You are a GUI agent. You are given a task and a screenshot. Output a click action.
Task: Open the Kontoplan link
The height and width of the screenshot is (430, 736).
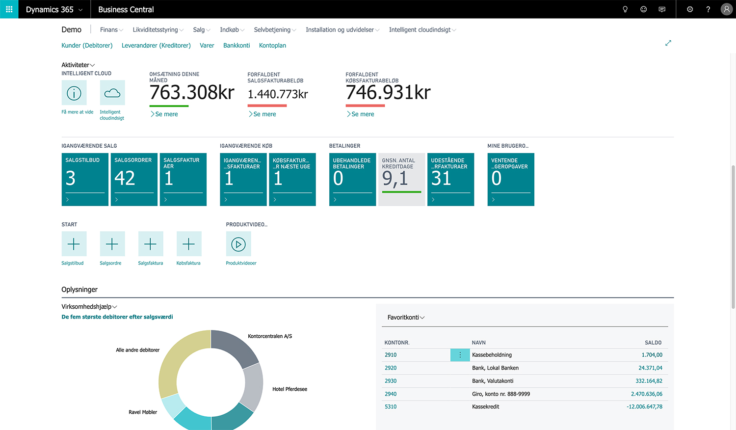click(272, 46)
